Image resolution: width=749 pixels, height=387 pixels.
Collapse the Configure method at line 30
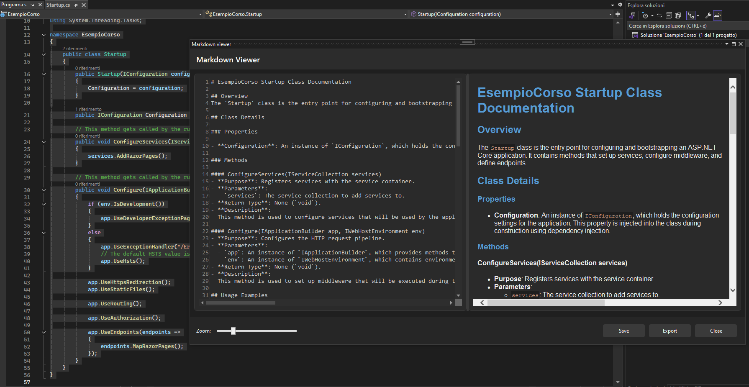pyautogui.click(x=44, y=190)
